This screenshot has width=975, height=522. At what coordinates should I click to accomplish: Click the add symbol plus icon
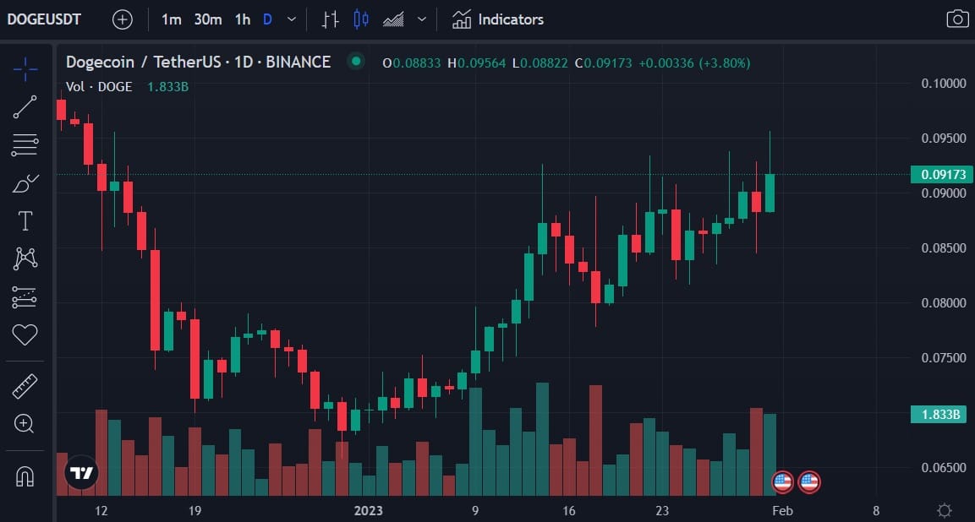123,19
